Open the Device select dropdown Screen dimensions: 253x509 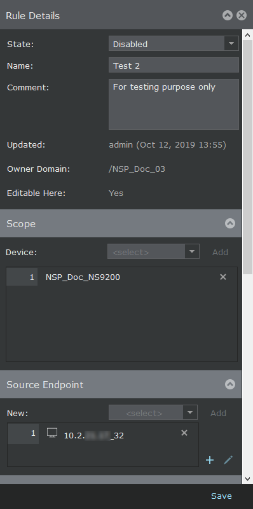[153, 251]
